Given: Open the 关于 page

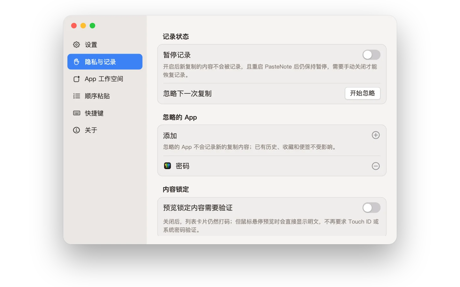Looking at the screenshot, I should [x=105, y=130].
